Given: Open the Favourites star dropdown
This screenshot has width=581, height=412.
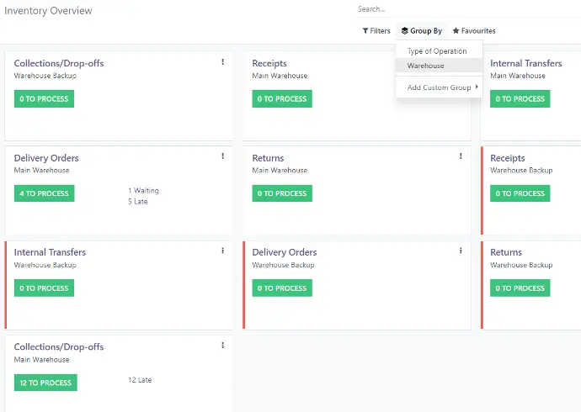Looking at the screenshot, I should tap(474, 31).
